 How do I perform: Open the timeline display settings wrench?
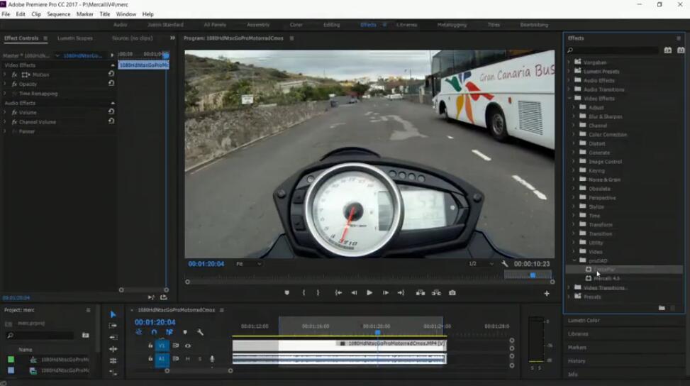point(200,332)
